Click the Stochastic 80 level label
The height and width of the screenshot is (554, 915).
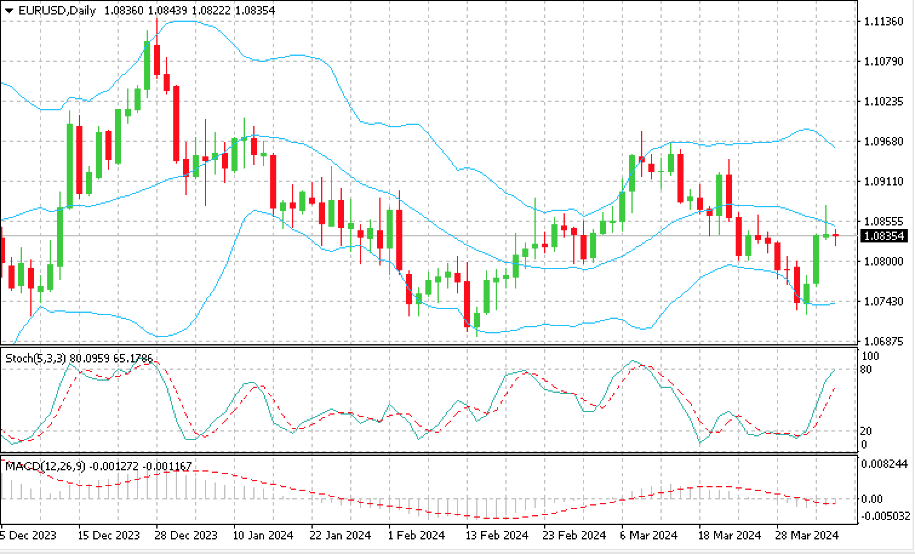coord(866,370)
